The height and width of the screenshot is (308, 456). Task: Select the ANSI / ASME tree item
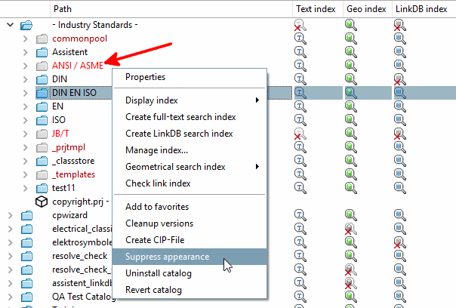click(78, 66)
